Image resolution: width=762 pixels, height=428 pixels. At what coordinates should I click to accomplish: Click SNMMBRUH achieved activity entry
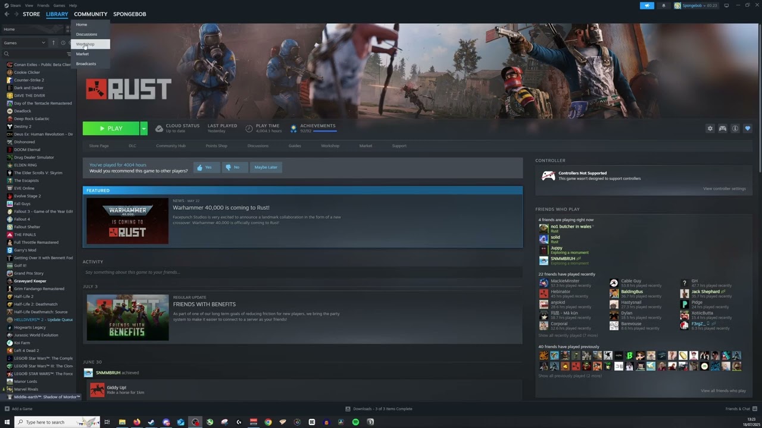[x=117, y=373]
